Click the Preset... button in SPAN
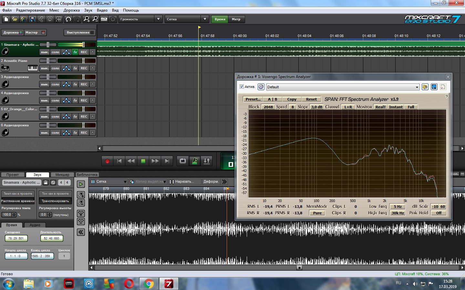465x290 pixels. pos(253,99)
